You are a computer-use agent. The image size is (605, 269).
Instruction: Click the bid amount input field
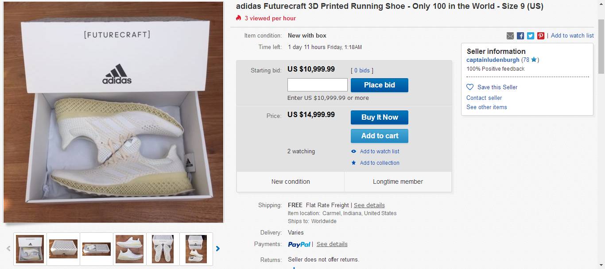(x=317, y=85)
